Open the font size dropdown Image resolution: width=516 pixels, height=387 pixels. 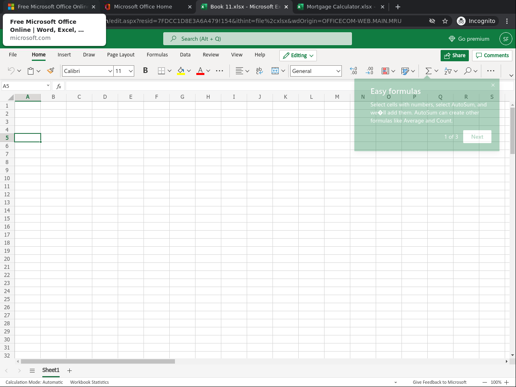(131, 71)
